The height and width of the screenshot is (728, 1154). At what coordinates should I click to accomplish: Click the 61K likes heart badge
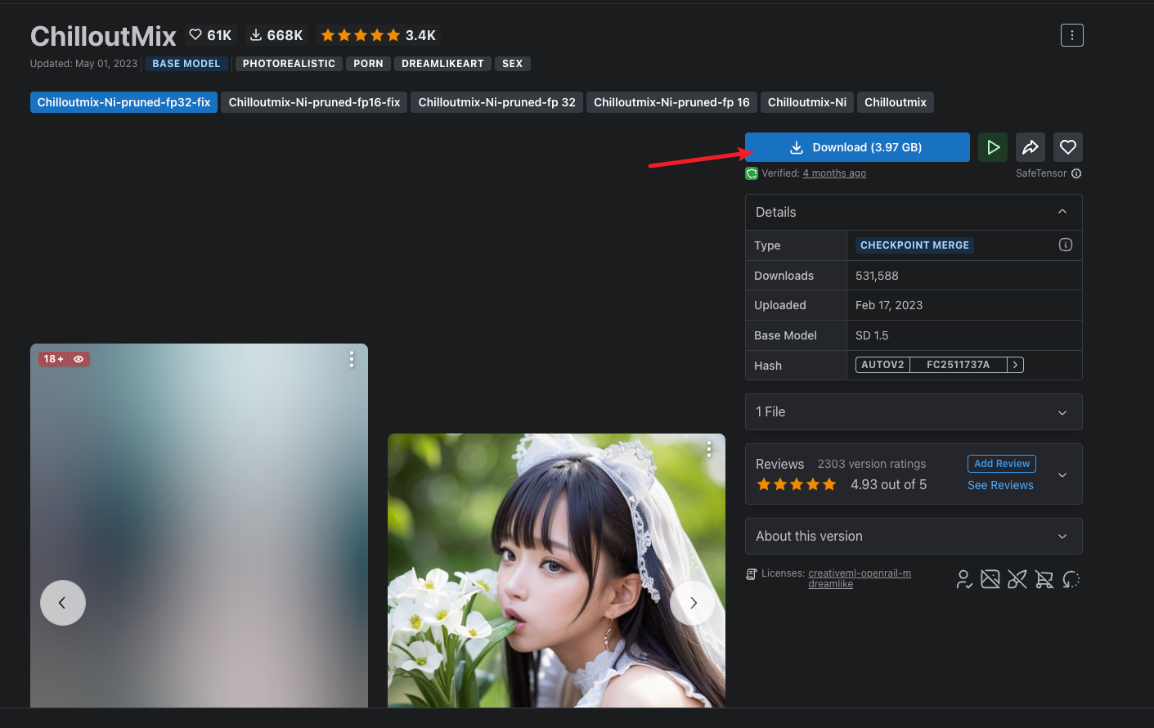[211, 35]
